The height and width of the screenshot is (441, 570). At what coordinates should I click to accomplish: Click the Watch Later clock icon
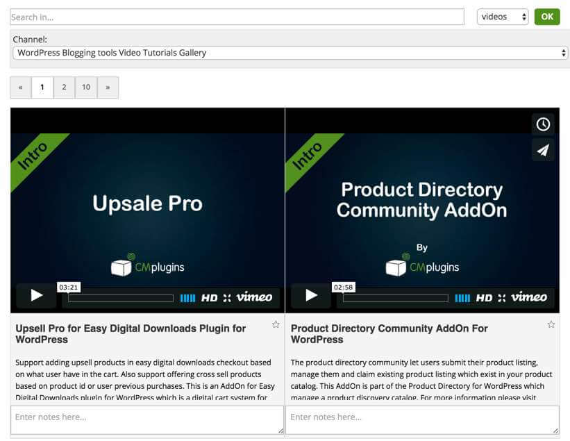543,124
